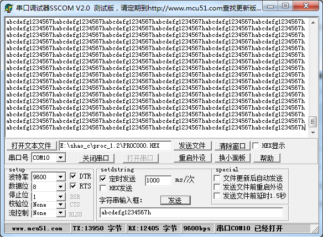Check 发送文件前重启外设 option
The width and height of the screenshot is (323, 237).
217,187
